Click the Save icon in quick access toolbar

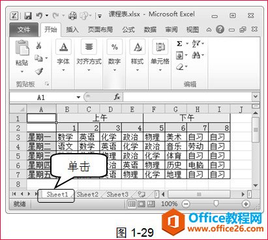pos(28,16)
